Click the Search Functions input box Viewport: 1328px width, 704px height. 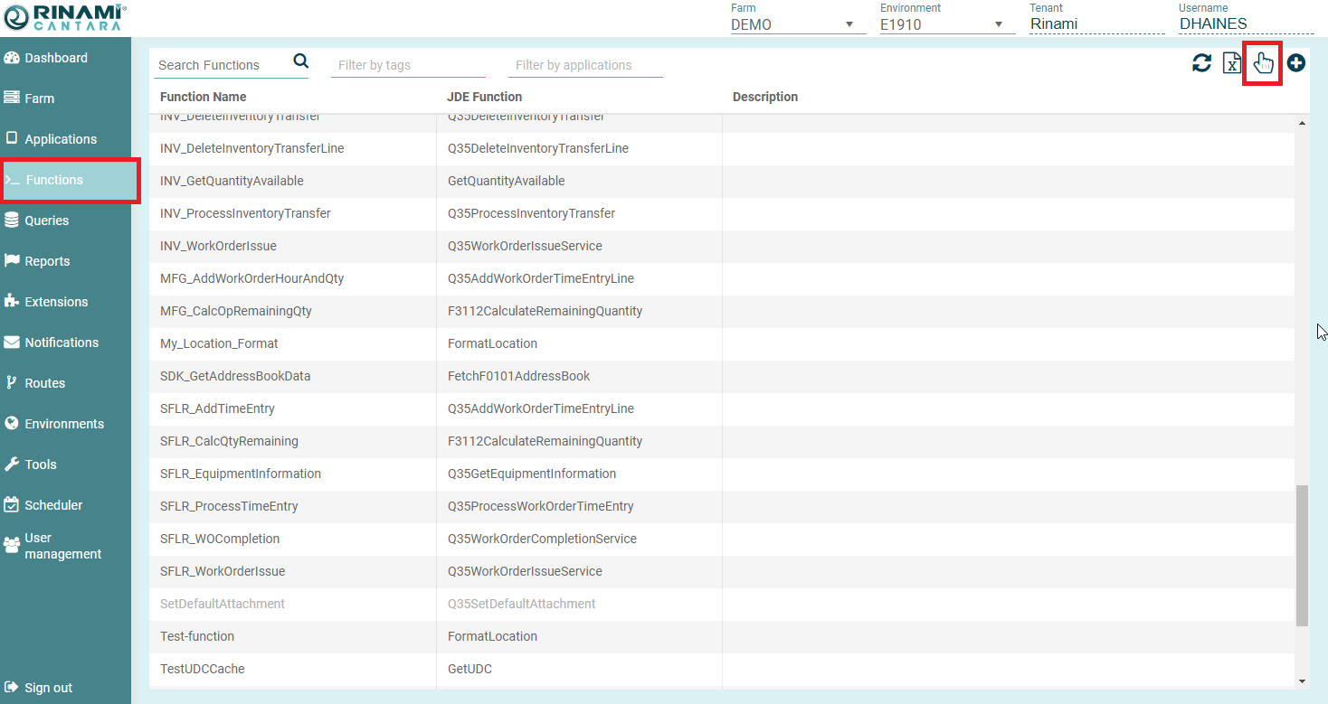[222, 65]
